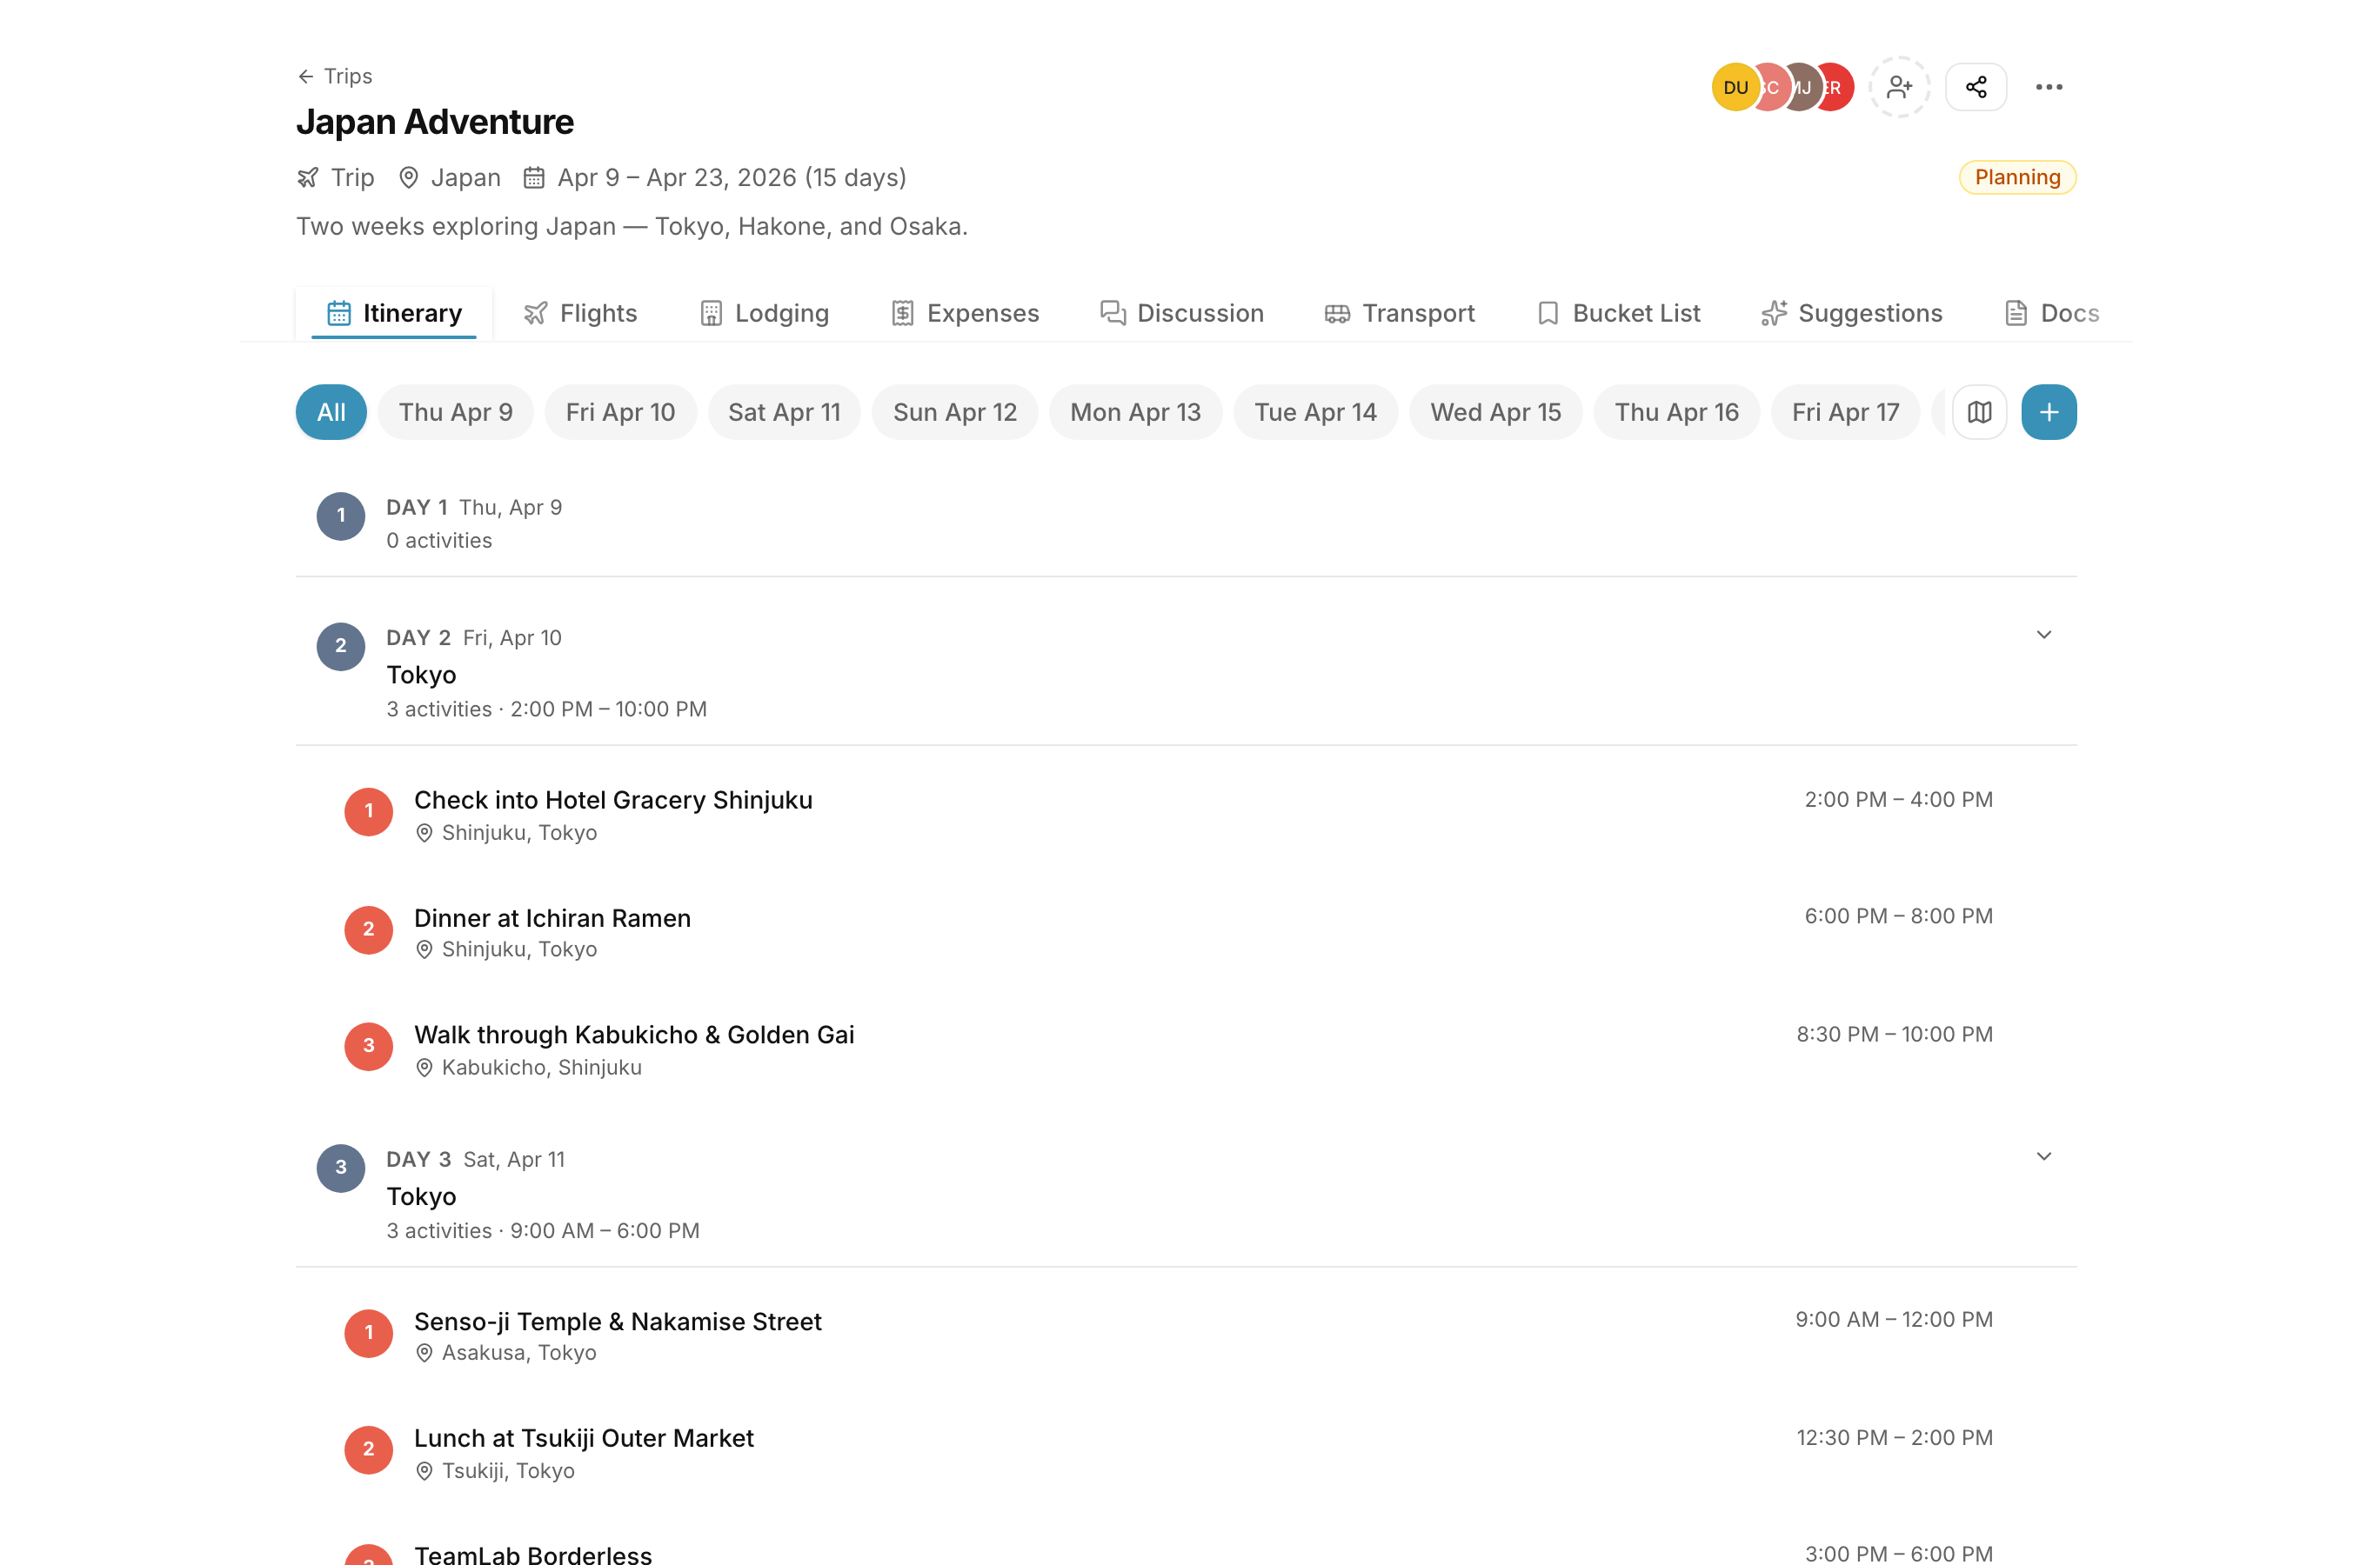2380x1565 pixels.
Task: Switch to the Flights tab
Action: point(581,314)
